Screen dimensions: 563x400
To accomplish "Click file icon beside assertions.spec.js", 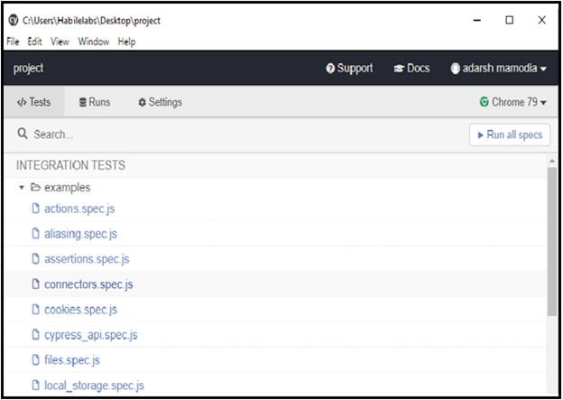I will pyautogui.click(x=35, y=258).
